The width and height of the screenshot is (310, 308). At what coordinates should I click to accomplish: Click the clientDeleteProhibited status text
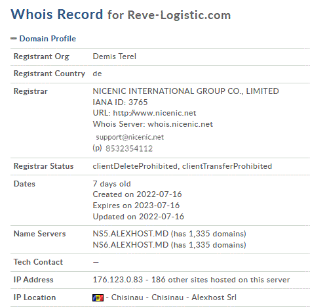(135, 166)
